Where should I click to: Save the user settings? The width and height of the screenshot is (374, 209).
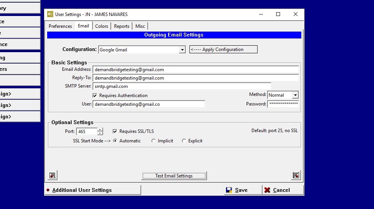(243, 190)
